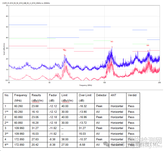Click the x-axis tick labeled 200
The image size is (165, 151).
click(160, 83)
